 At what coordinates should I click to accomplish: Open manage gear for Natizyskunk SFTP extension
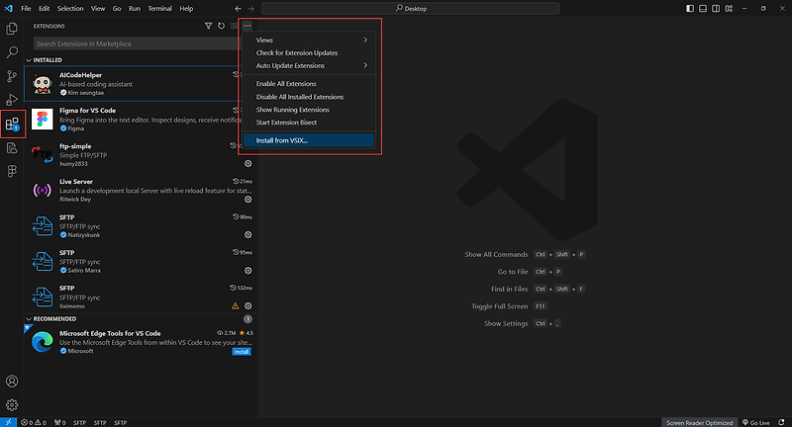(x=248, y=234)
